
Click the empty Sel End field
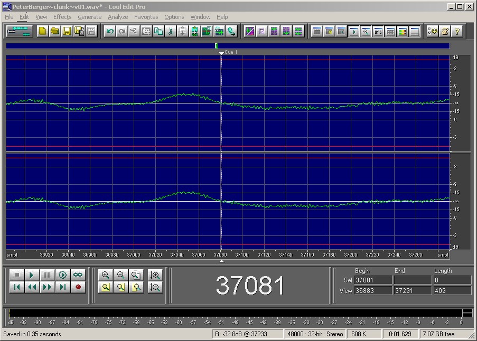(x=413, y=280)
